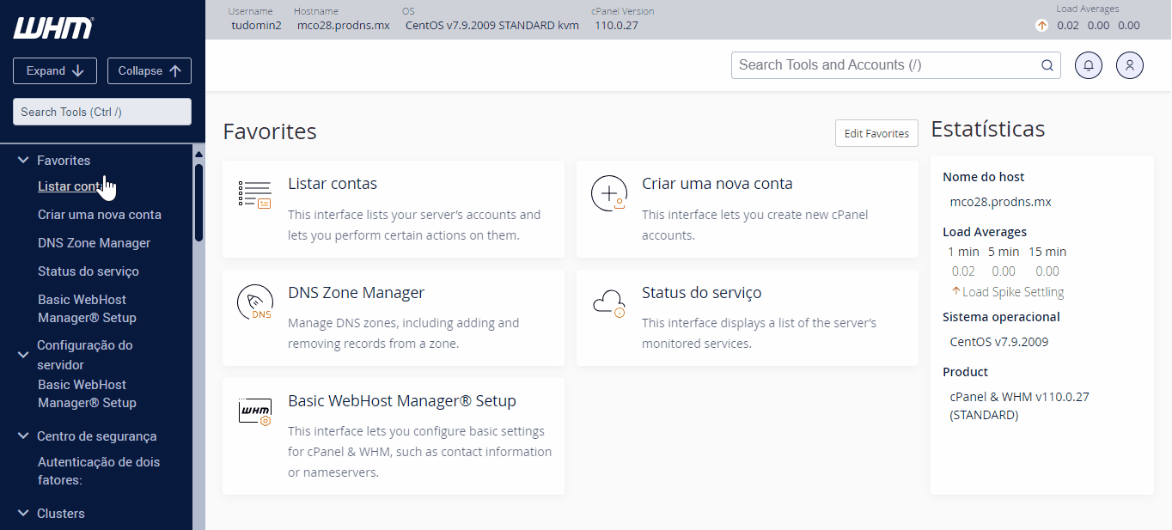The height and width of the screenshot is (530, 1172).
Task: Focus the Search Tools sidebar field
Action: pos(102,112)
